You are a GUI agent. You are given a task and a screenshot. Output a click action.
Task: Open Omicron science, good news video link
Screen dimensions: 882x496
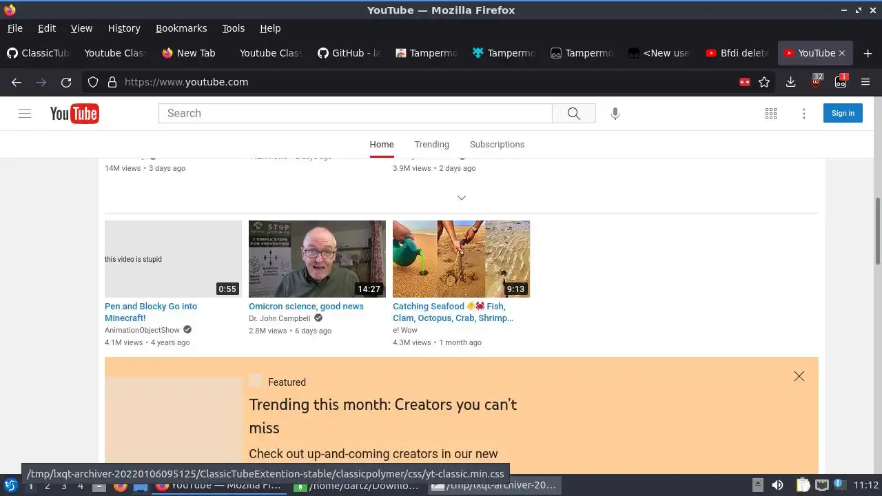click(306, 307)
